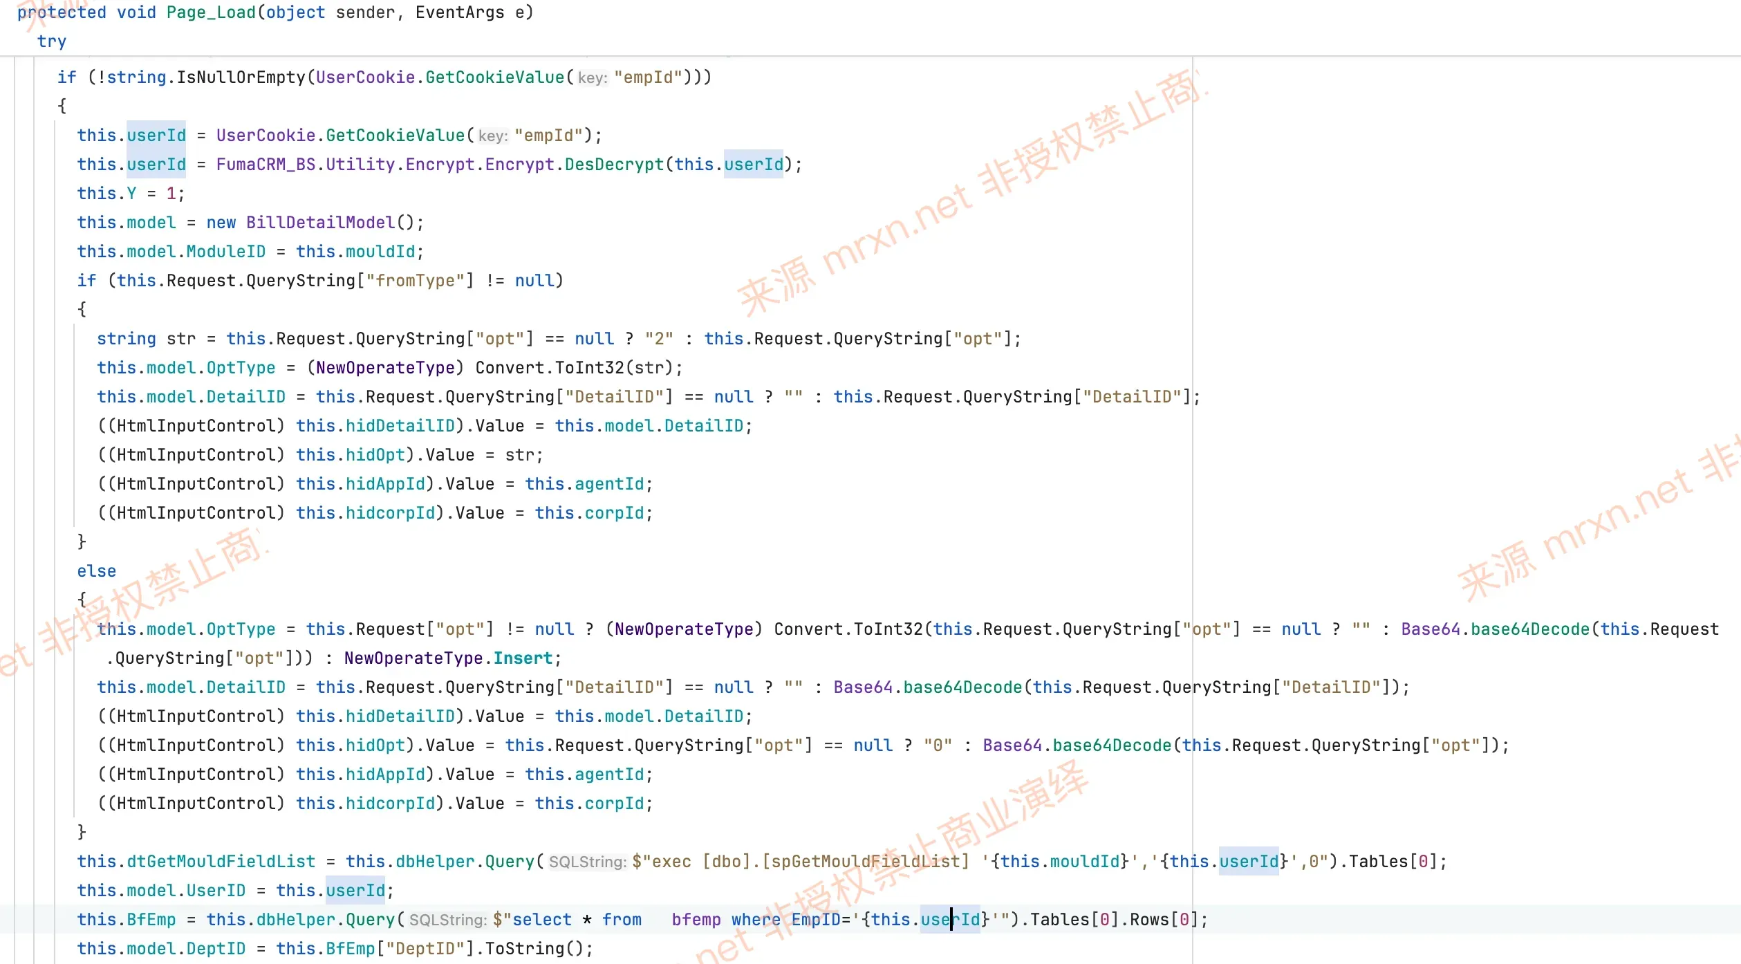The height and width of the screenshot is (964, 1741).
Task: Click the key: parameter hint after GetCookieValue
Action: point(593,77)
